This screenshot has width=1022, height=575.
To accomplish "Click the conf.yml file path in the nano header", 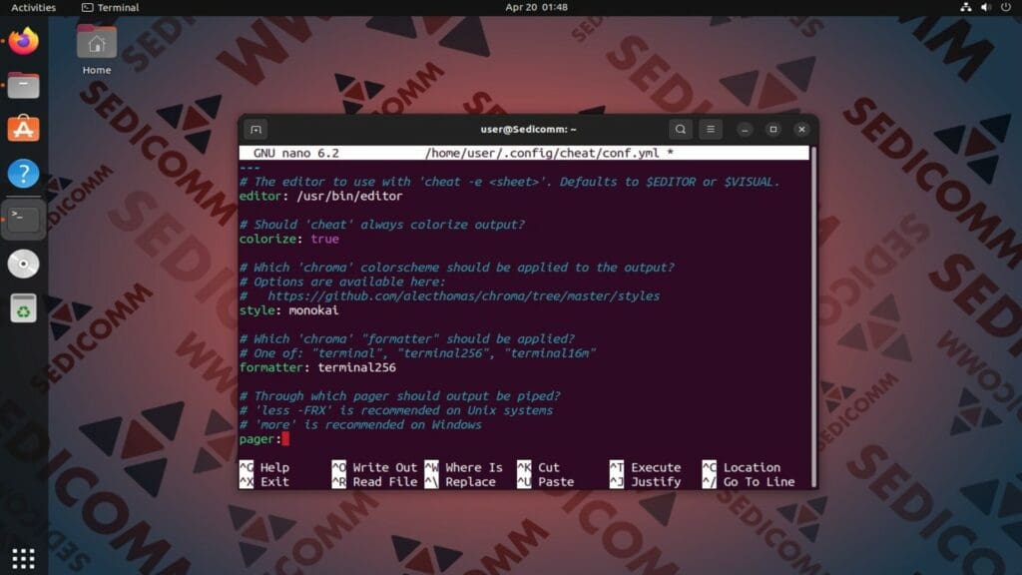I will (542, 153).
